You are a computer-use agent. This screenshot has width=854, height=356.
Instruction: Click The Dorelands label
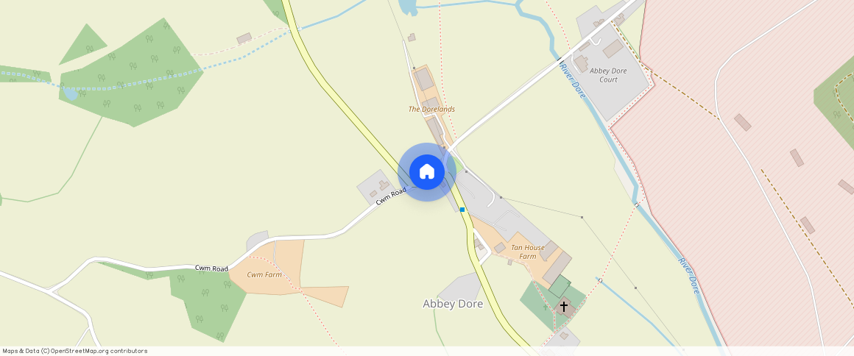(x=431, y=109)
